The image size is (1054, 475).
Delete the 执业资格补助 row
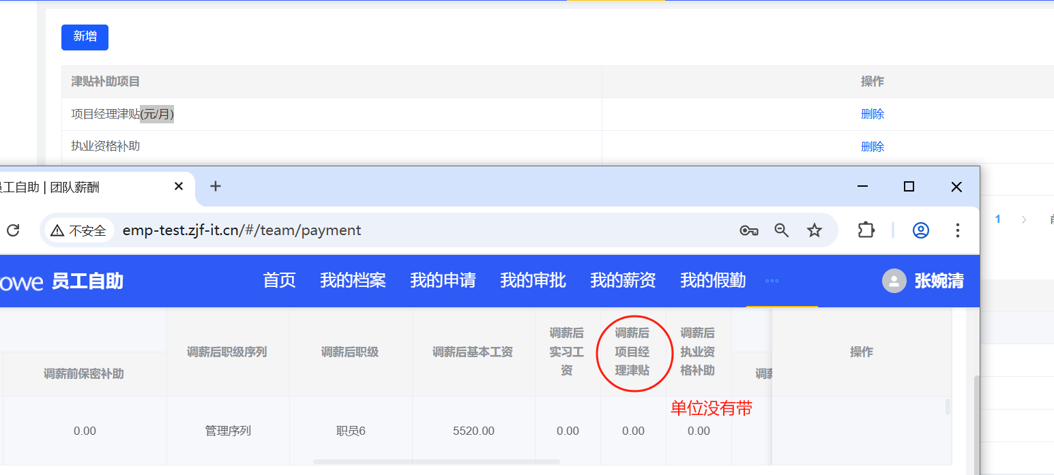872,147
